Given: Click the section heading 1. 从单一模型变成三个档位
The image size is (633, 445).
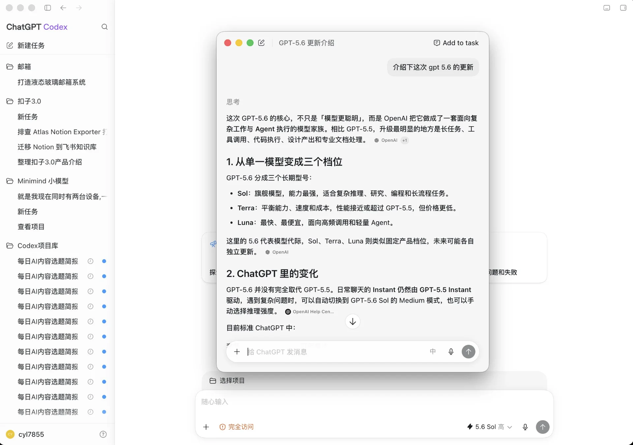Looking at the screenshot, I should (x=284, y=162).
